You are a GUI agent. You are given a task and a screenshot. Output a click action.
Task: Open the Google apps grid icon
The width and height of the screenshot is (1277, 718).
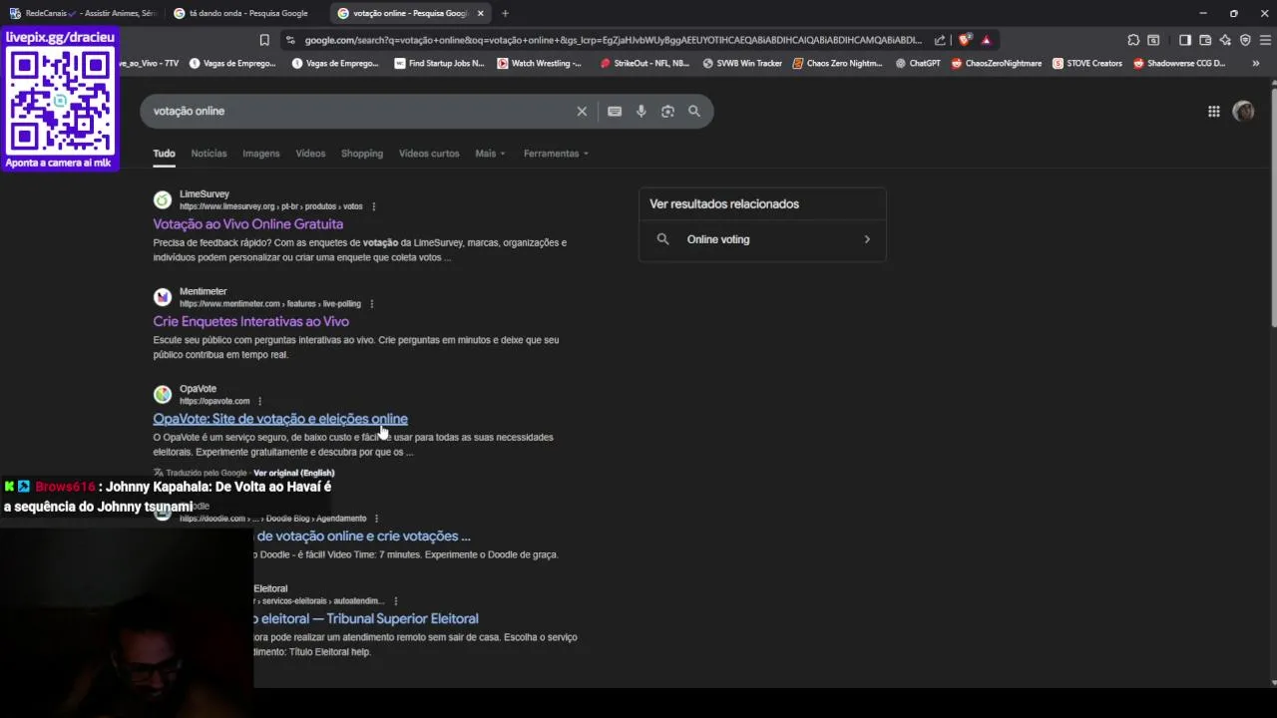click(1214, 112)
